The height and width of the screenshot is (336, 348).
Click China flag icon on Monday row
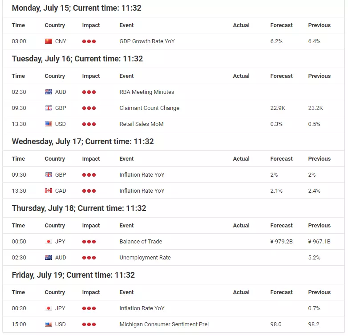[x=49, y=41]
